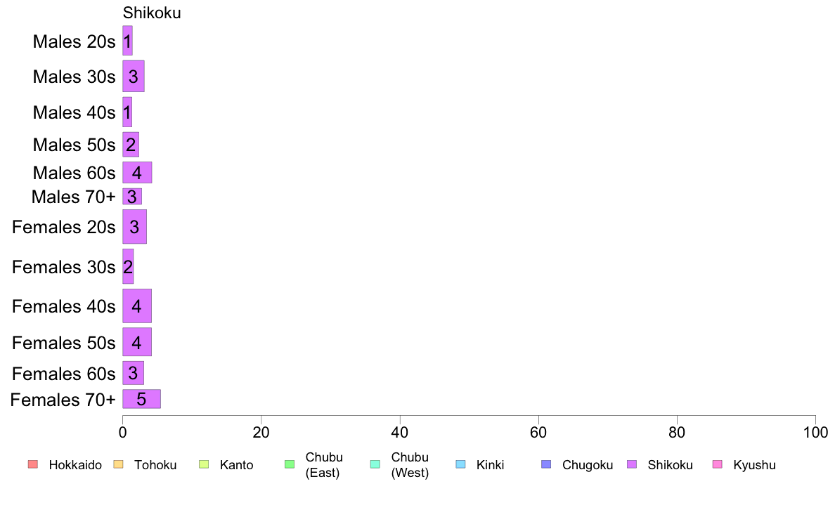The image size is (835, 517).
Task: Click the Females 40s bar
Action: point(137,306)
